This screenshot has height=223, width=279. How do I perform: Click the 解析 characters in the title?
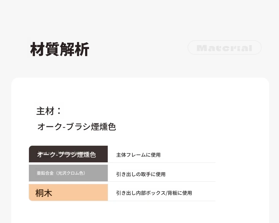pos(75,49)
